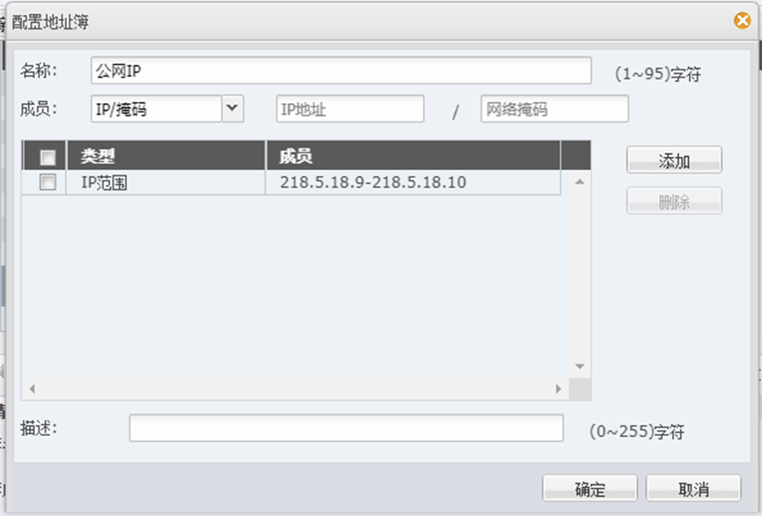
Task: Click the 网络掩码 input field
Action: [554, 108]
